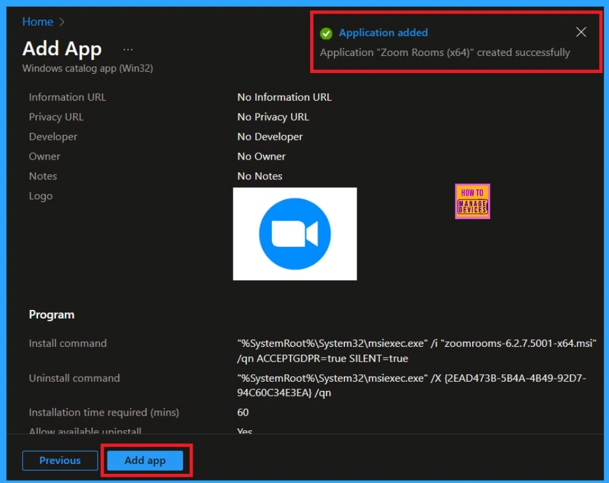Click the breadcrumb chevron after Home
Viewport: 609px width, 483px height.
62,21
